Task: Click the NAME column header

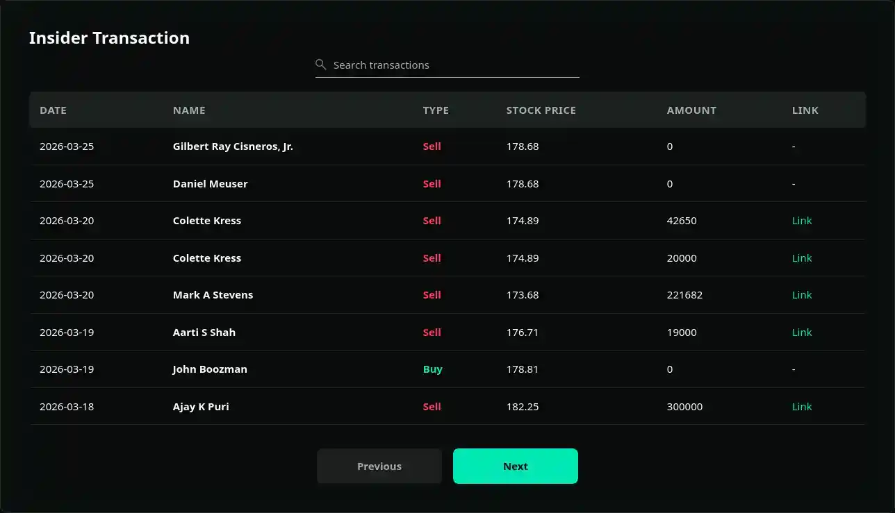Action: click(x=189, y=110)
